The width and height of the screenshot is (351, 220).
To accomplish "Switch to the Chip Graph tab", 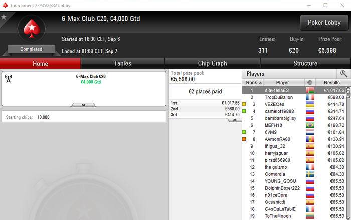I will [213, 63].
